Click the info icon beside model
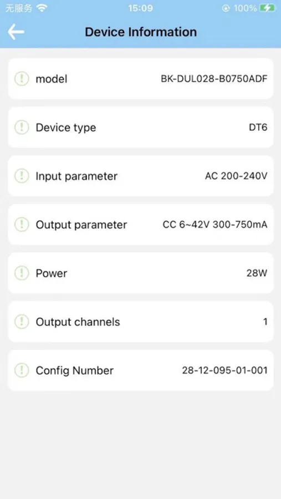This screenshot has height=499, width=281. [x=22, y=79]
